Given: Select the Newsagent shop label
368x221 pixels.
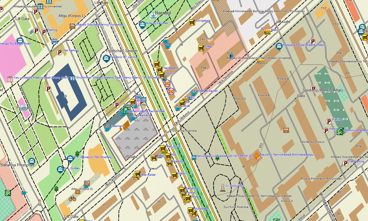Looking at the screenshot, I should [x=171, y=68].
